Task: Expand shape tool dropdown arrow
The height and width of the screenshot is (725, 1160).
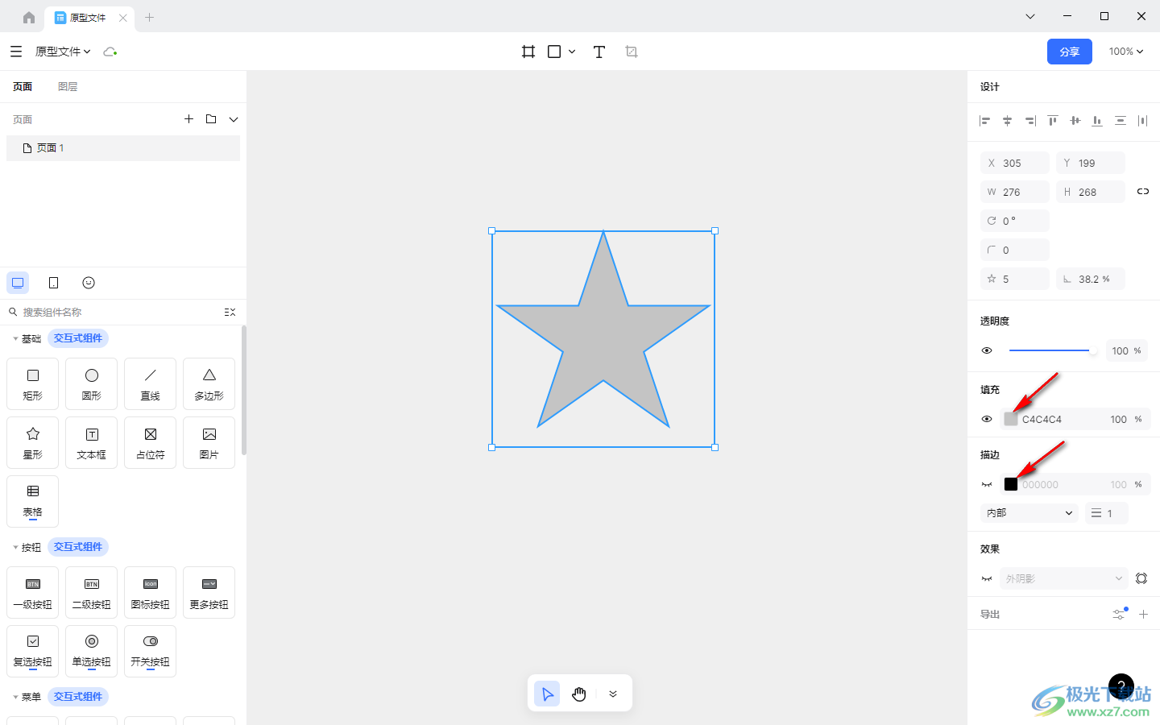Action: pos(572,52)
